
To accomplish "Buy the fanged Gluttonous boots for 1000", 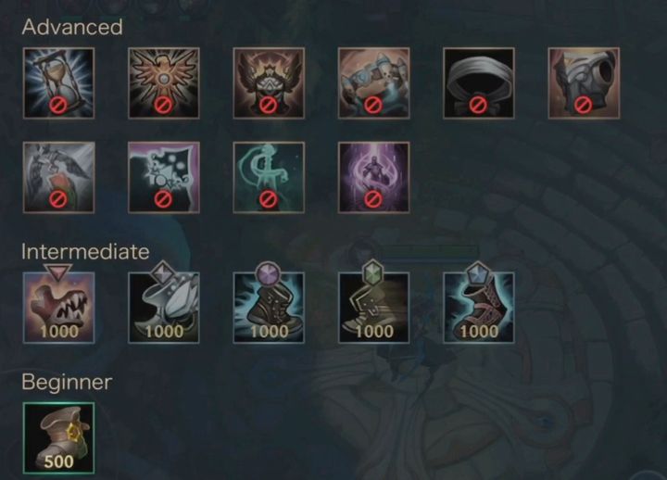I will pyautogui.click(x=58, y=308).
